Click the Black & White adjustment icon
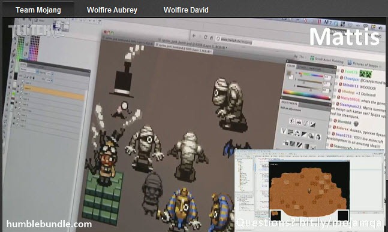388x232 pixels. coord(304,135)
